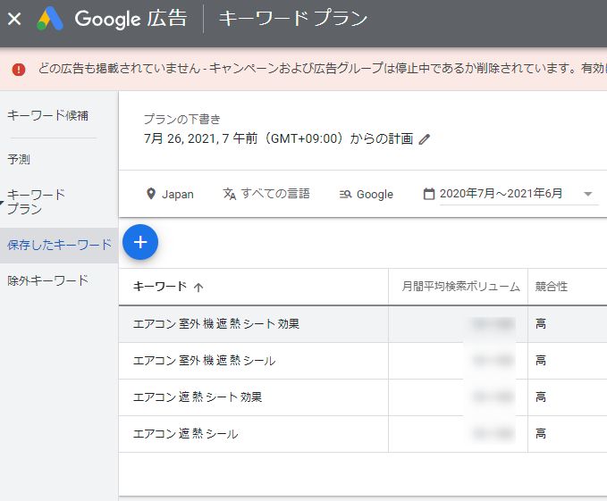607x501 pixels.
Task: Select row エアコン 遮 熱 シール
Action: click(363, 434)
